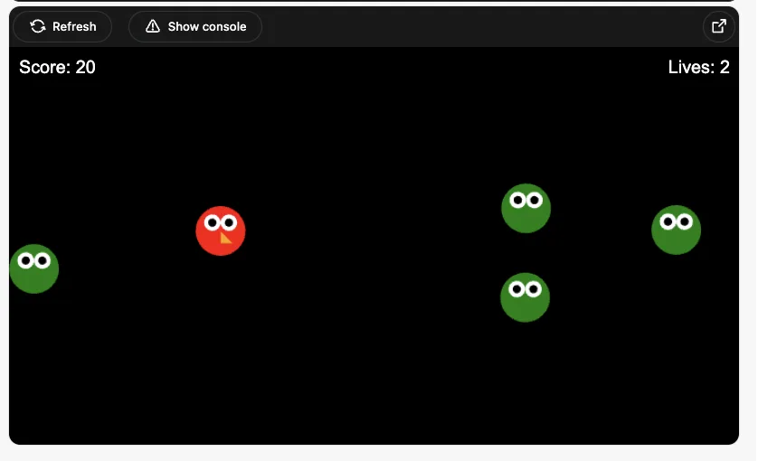Click the Lives: 2 indicator
The height and width of the screenshot is (461, 758).
698,67
